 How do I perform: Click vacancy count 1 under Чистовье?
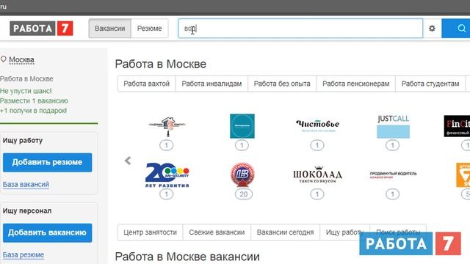(317, 145)
